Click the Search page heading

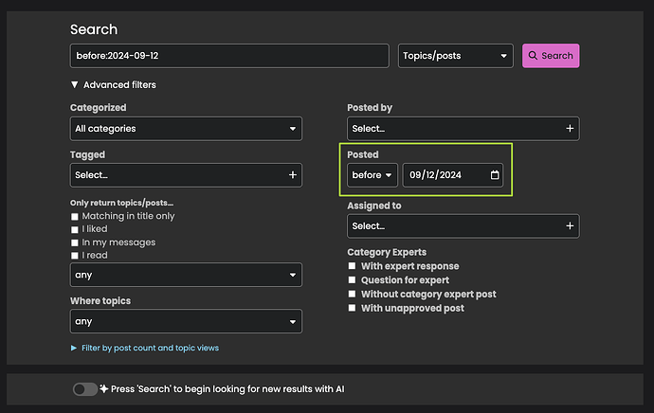pos(94,29)
